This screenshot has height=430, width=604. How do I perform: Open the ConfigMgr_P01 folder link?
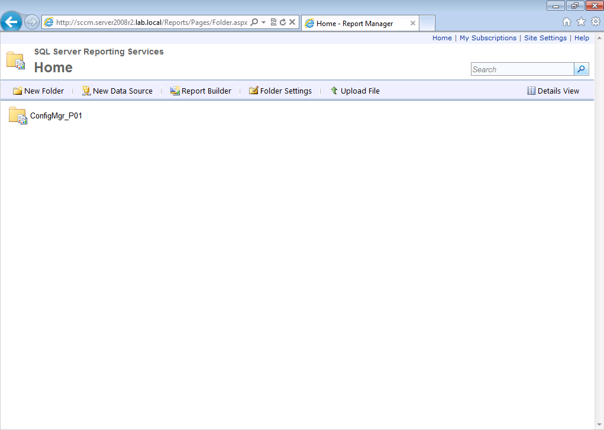click(x=56, y=115)
